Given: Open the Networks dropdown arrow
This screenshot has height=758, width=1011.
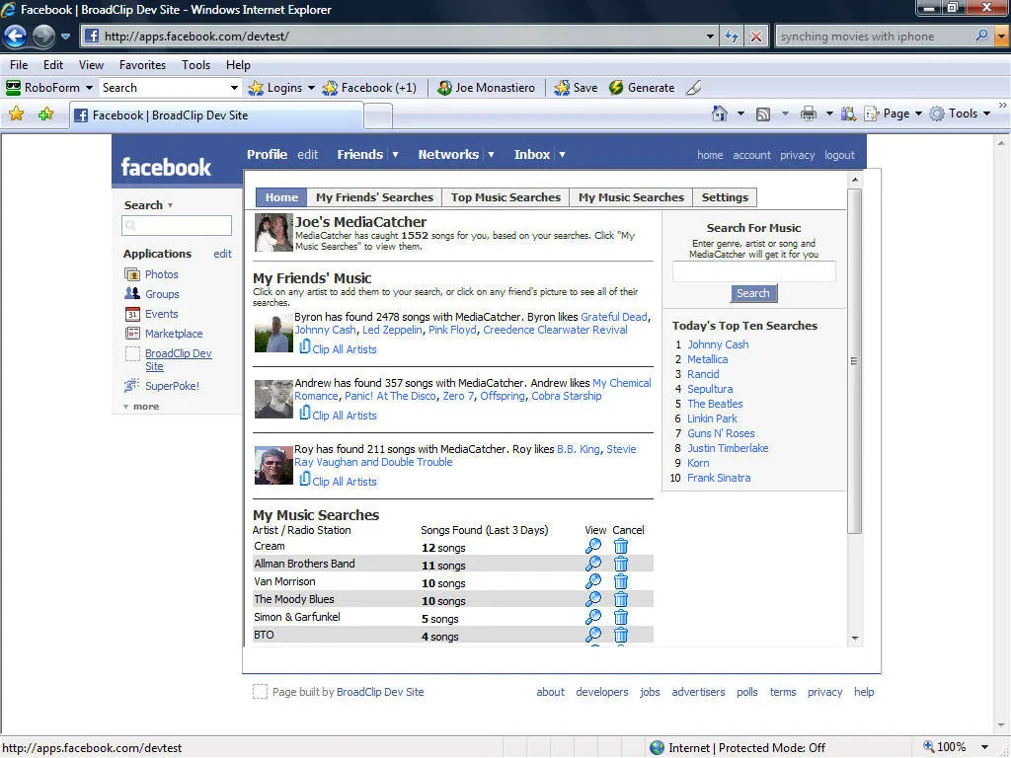Looking at the screenshot, I should tap(492, 155).
